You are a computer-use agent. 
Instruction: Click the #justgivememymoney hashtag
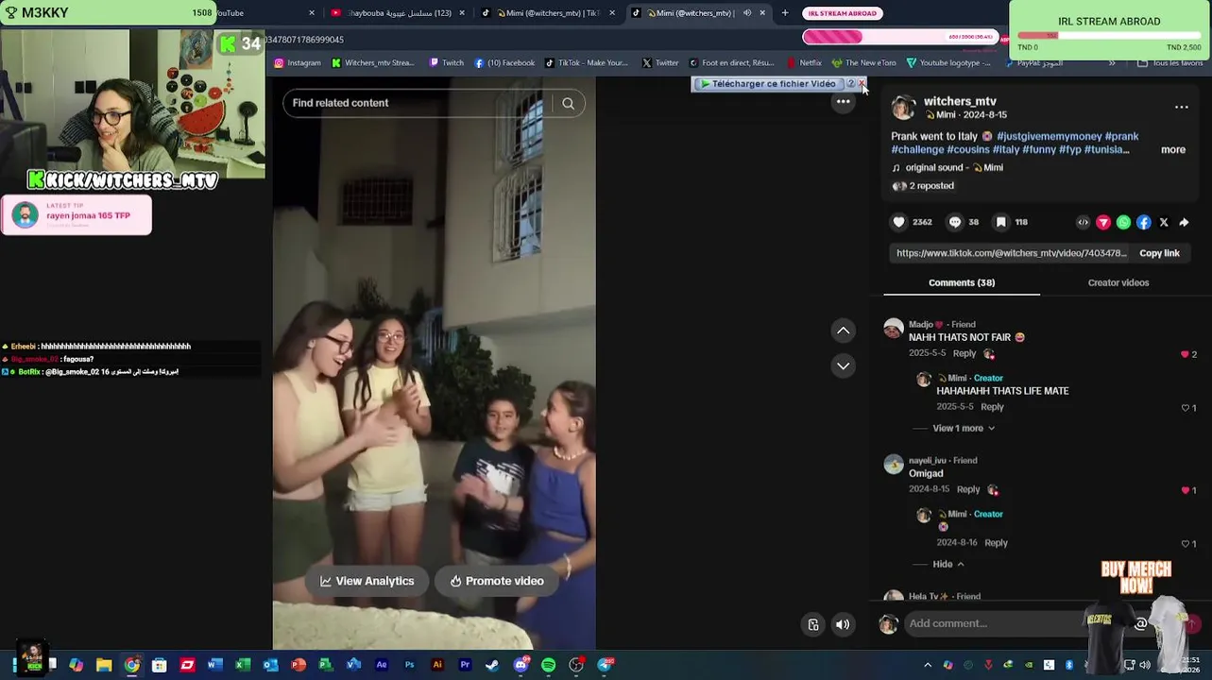click(1049, 136)
